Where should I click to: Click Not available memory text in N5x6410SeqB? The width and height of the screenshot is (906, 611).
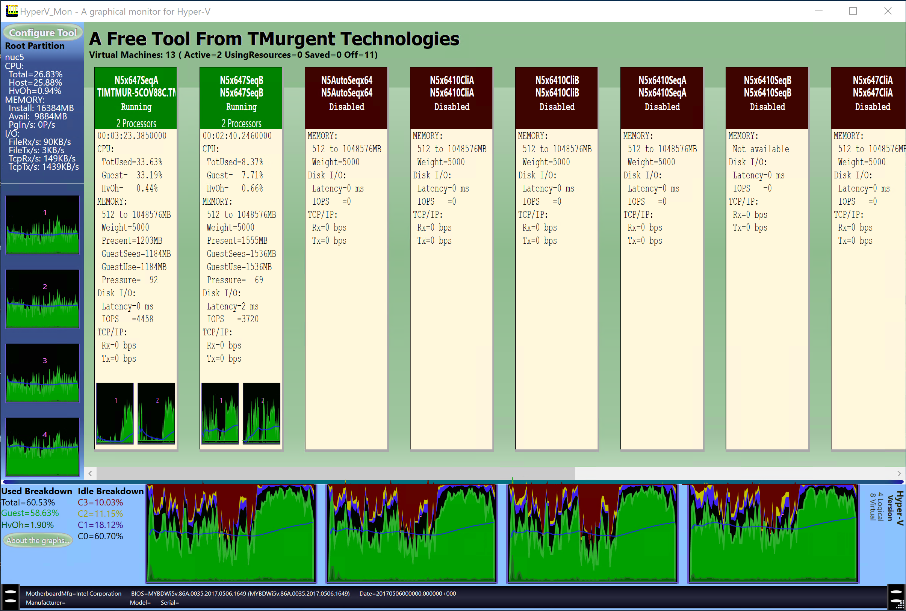click(x=761, y=149)
